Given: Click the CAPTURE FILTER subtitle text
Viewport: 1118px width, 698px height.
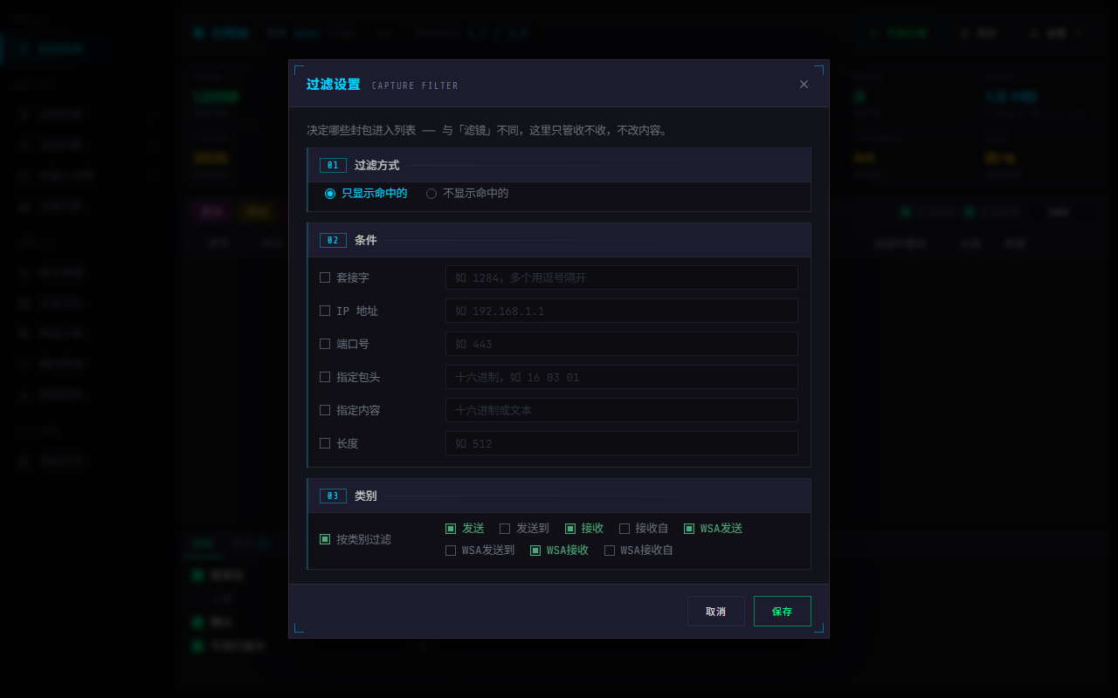Looking at the screenshot, I should (x=415, y=86).
